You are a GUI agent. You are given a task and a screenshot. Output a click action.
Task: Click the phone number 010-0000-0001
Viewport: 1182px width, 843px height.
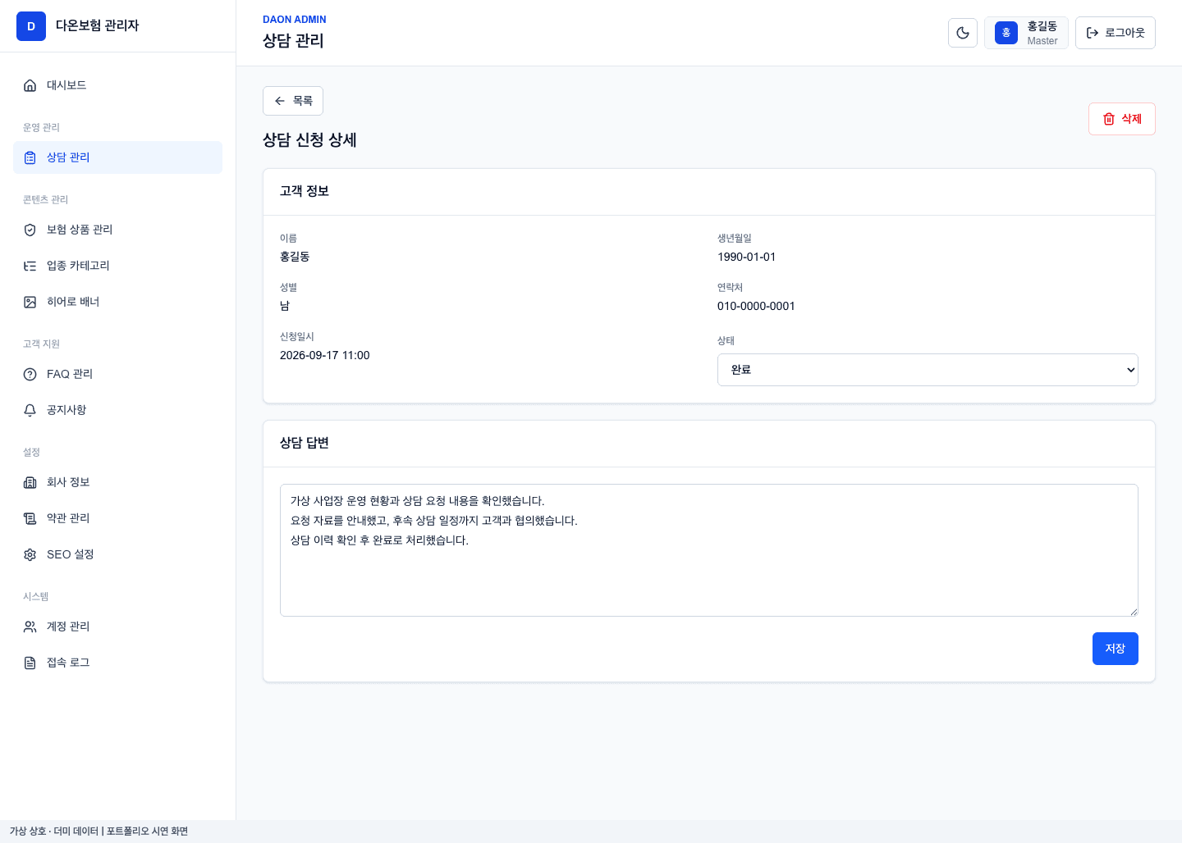pos(756,306)
